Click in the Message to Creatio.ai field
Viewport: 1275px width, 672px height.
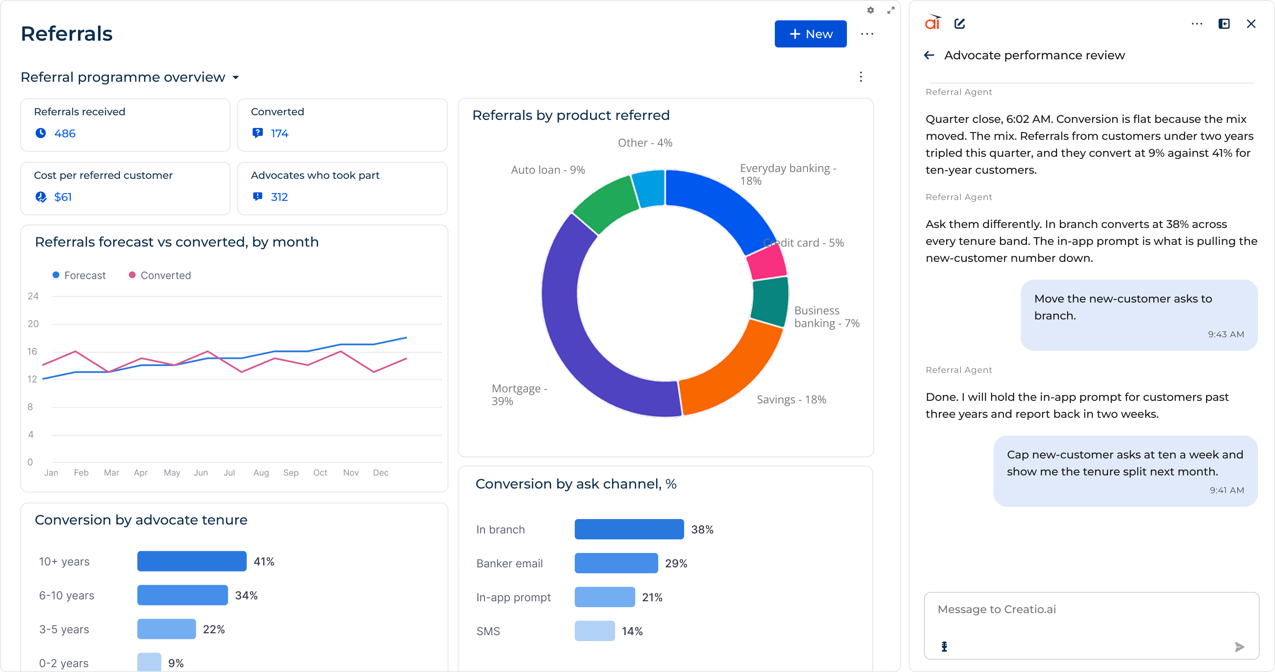[x=1091, y=625]
